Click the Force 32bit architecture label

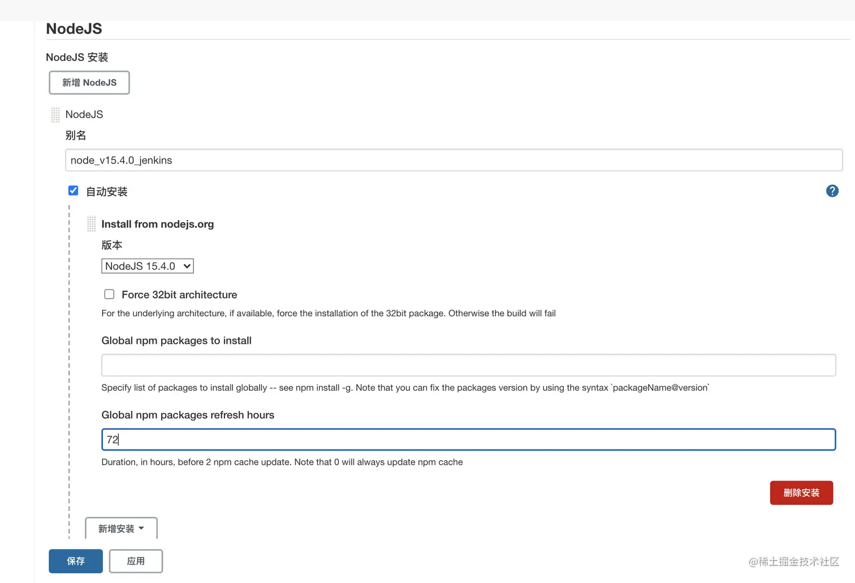179,295
